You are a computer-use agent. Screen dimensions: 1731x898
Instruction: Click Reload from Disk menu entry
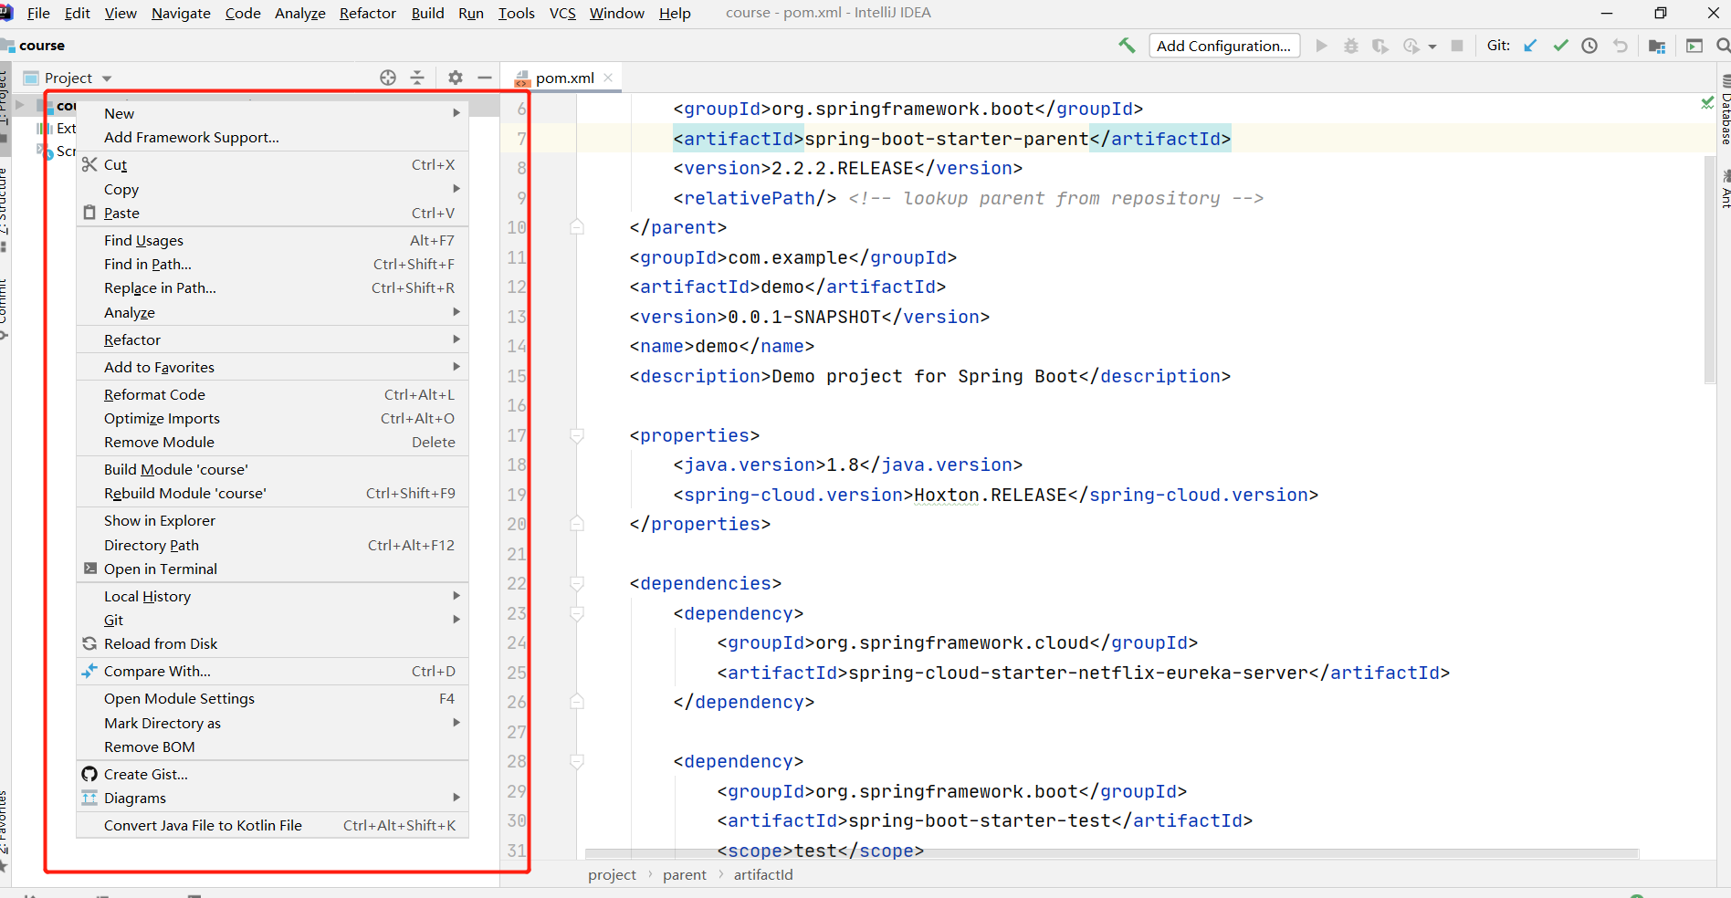(272, 644)
